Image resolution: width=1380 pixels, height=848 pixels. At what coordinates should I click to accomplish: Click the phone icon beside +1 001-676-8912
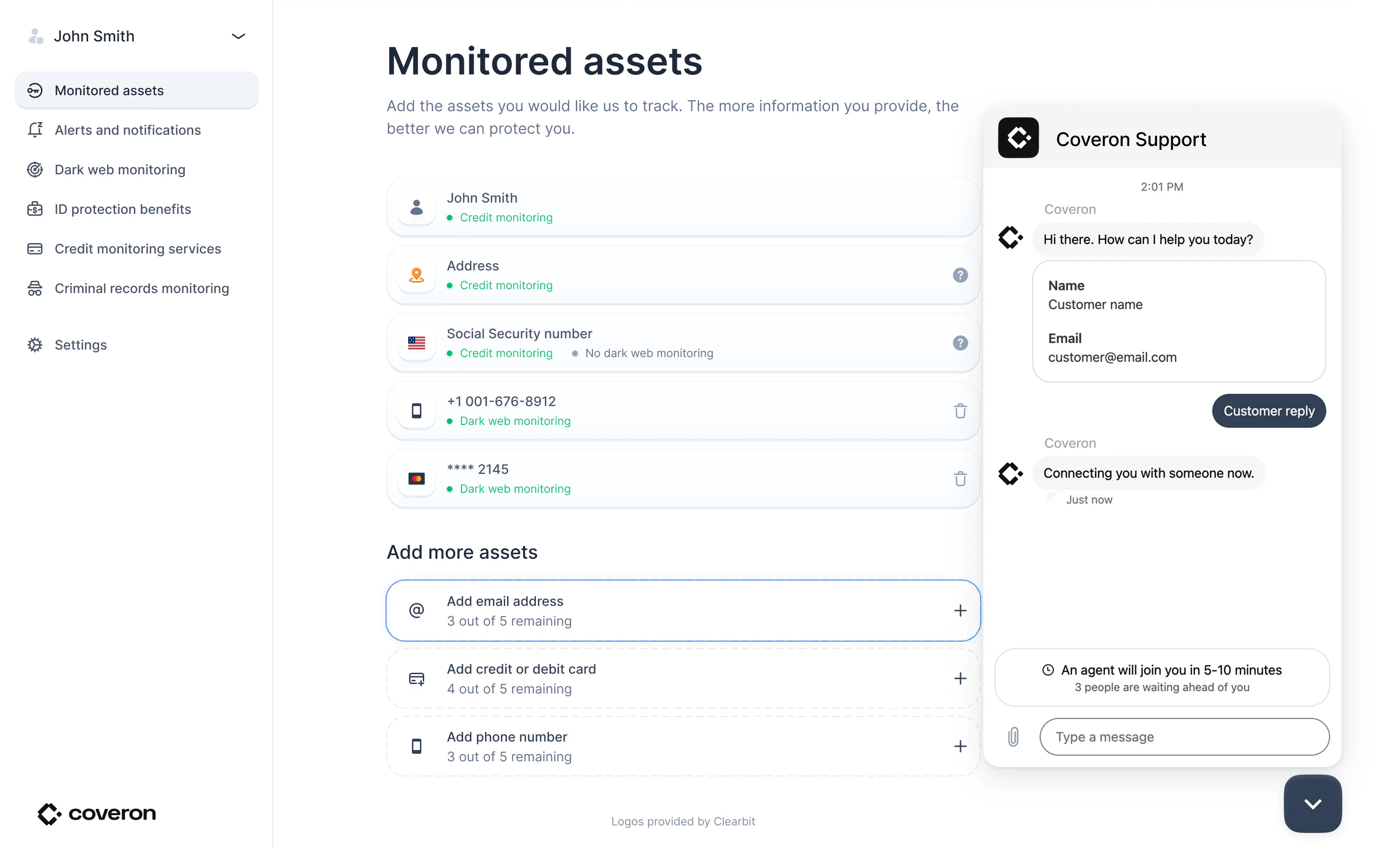[416, 411]
